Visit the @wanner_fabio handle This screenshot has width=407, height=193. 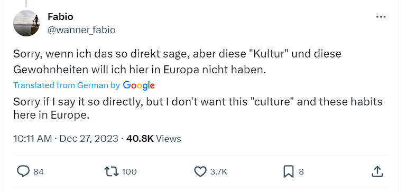81,30
